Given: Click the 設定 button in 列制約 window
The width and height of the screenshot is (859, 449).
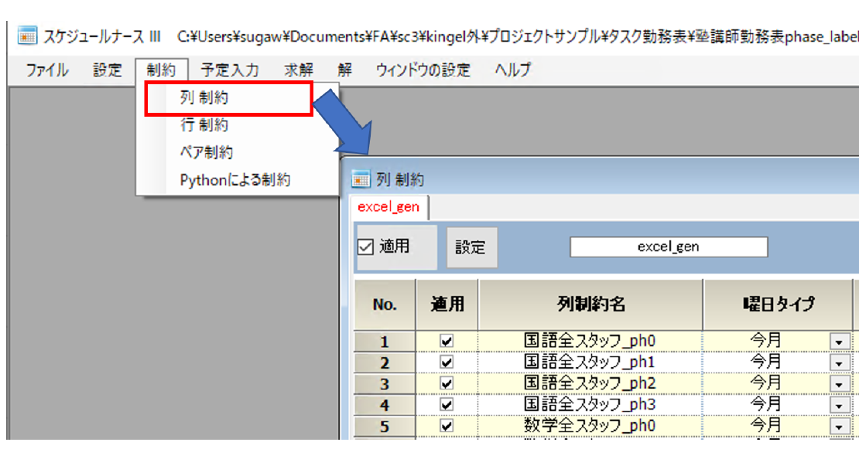Looking at the screenshot, I should (471, 247).
